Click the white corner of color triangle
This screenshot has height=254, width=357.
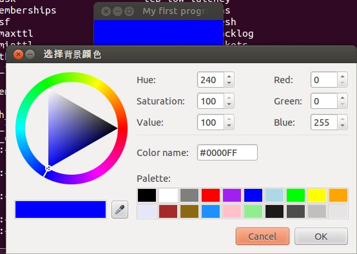(x=50, y=91)
